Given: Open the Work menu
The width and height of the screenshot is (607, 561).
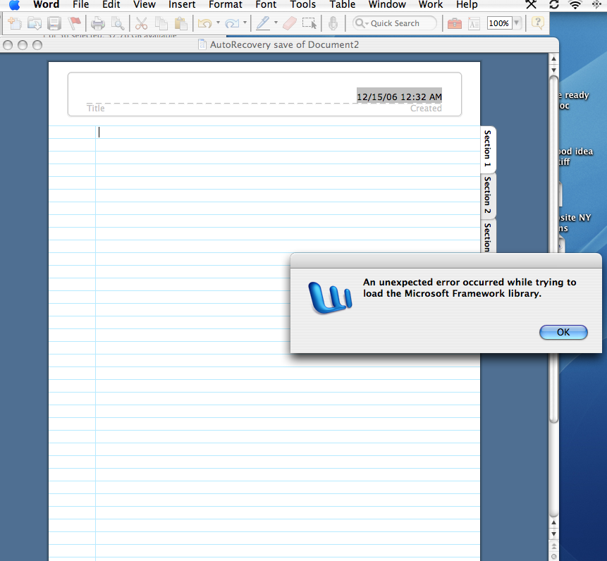Looking at the screenshot, I should pyautogui.click(x=431, y=5).
